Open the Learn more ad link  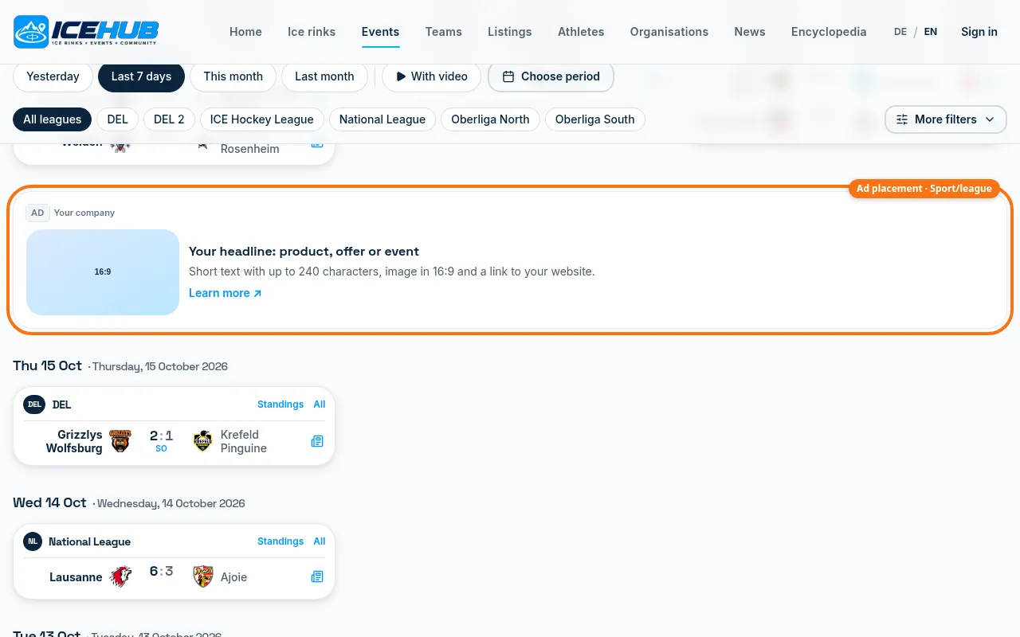(x=225, y=293)
